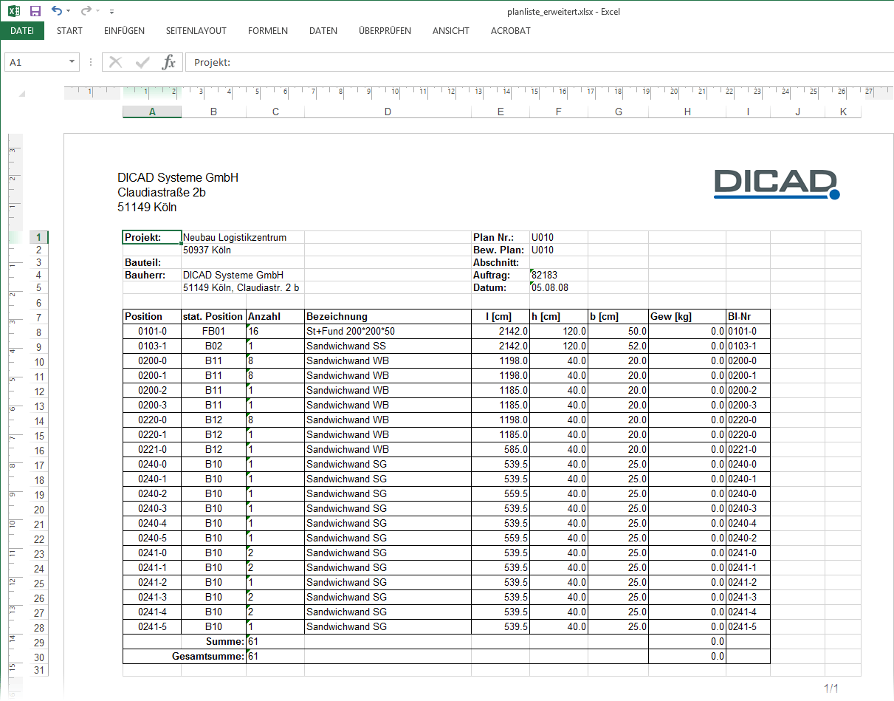Open the SEITENLAYOUT ribbon tab
Image resolution: width=894 pixels, height=701 pixels.
coord(196,31)
